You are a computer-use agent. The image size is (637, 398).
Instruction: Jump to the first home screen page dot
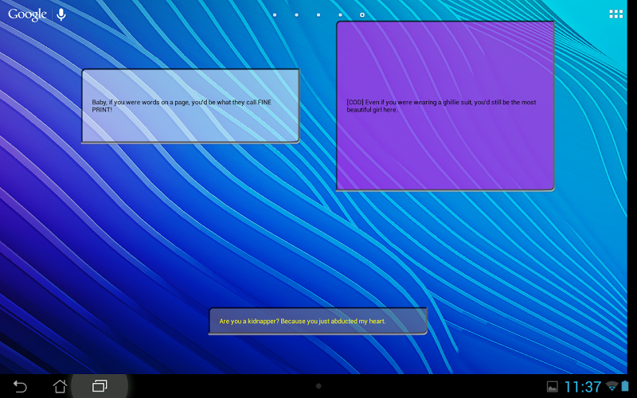coord(275,15)
